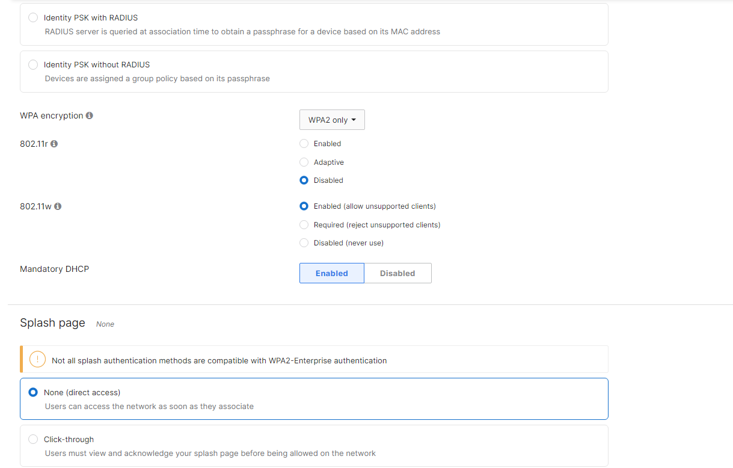Choose Click-through splash page

click(x=33, y=439)
